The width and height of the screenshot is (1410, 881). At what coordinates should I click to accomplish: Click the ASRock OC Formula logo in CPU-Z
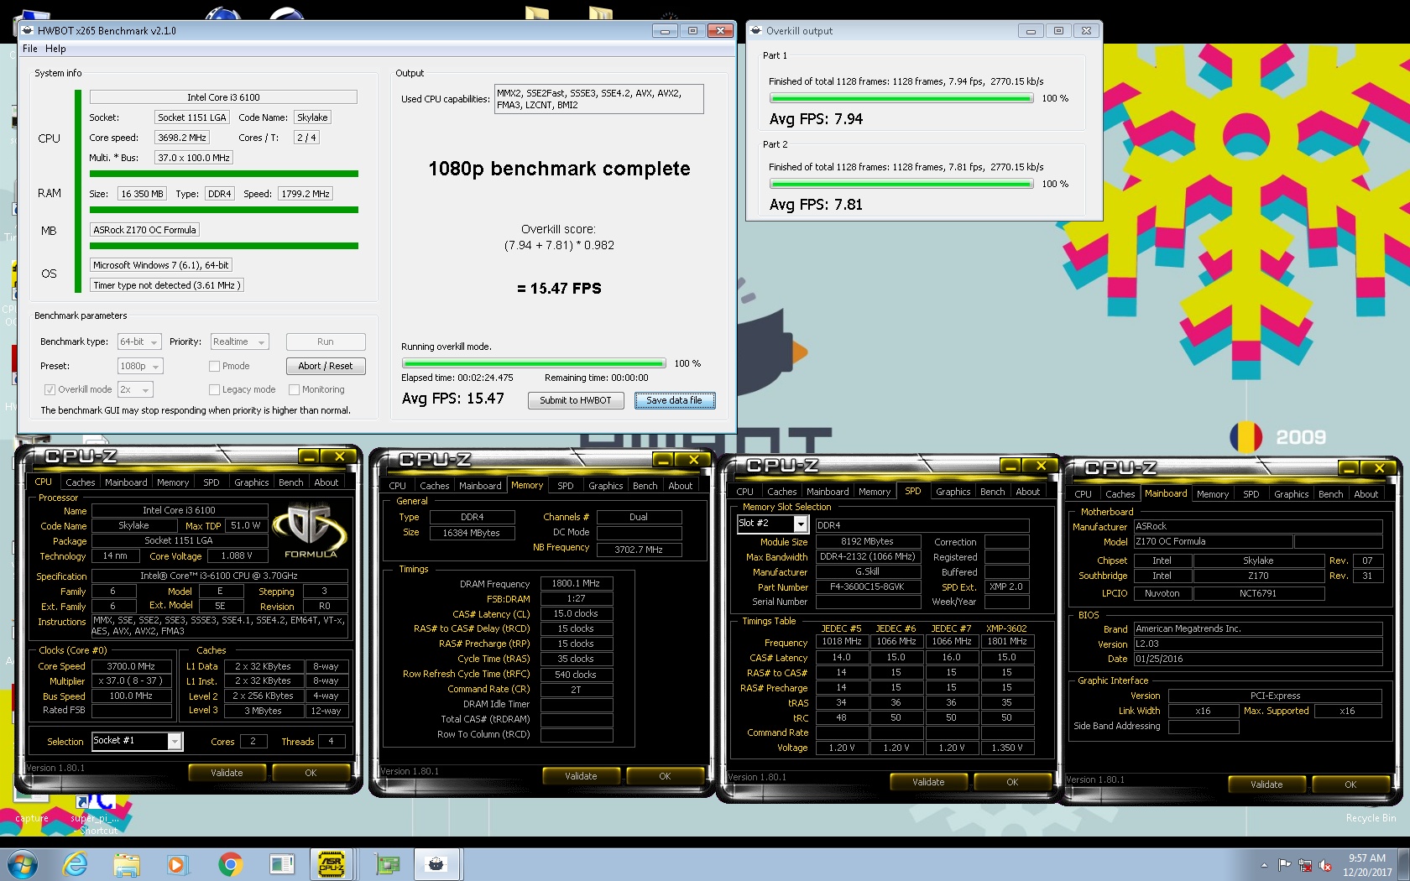(x=311, y=530)
